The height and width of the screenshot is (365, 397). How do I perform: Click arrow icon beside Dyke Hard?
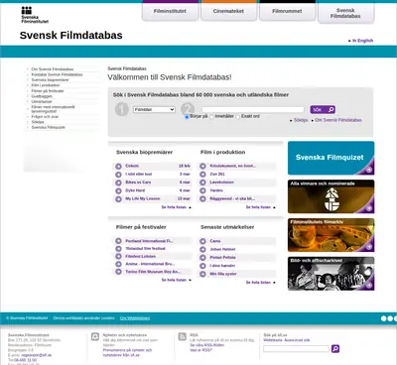click(118, 190)
